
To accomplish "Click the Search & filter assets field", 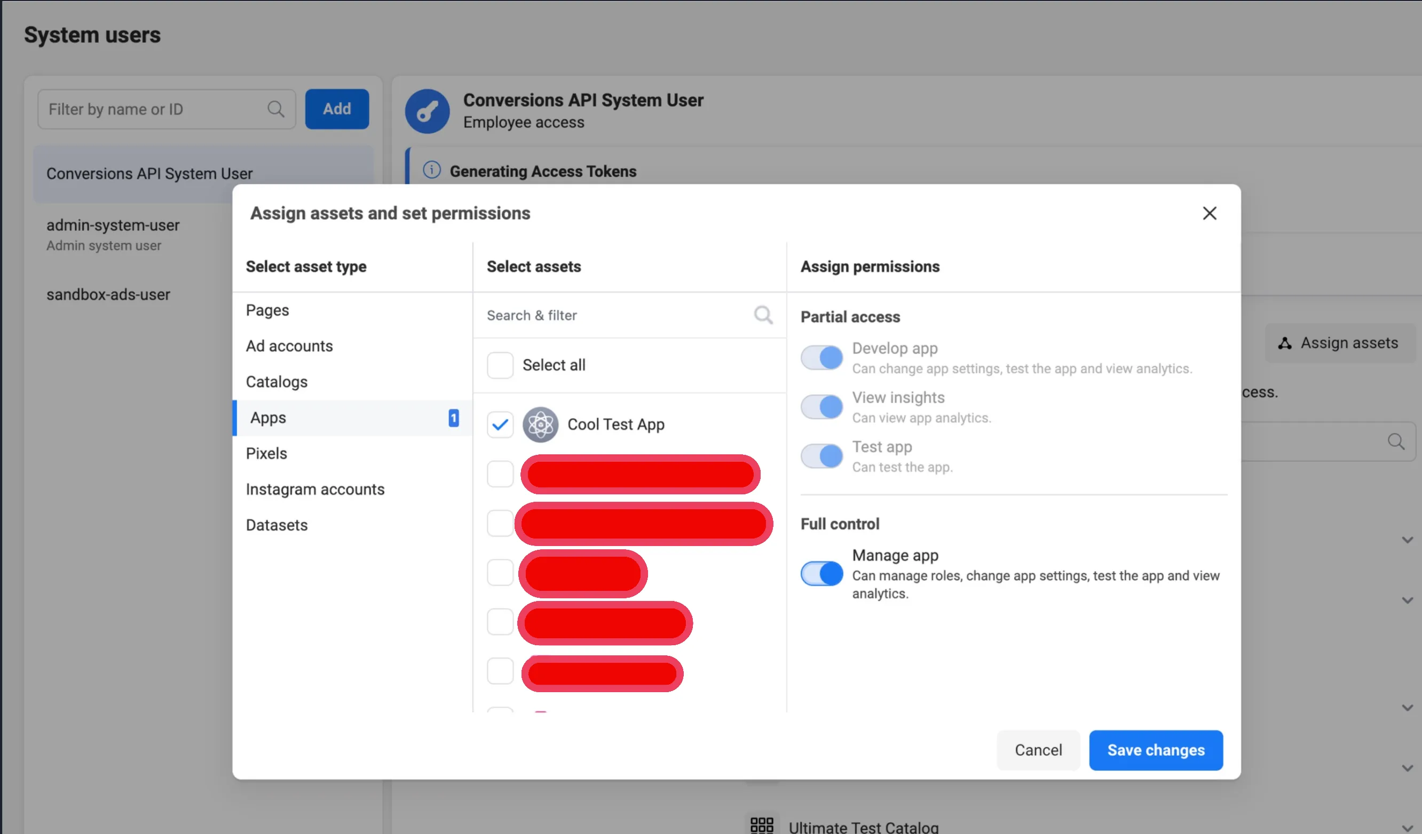I will coord(629,315).
